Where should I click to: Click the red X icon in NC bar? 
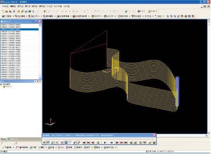(x=62, y=143)
